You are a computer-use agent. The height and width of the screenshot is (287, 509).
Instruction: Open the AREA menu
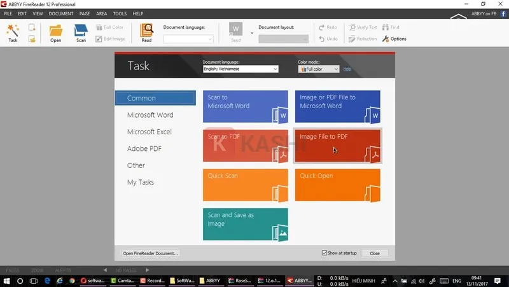click(x=101, y=13)
